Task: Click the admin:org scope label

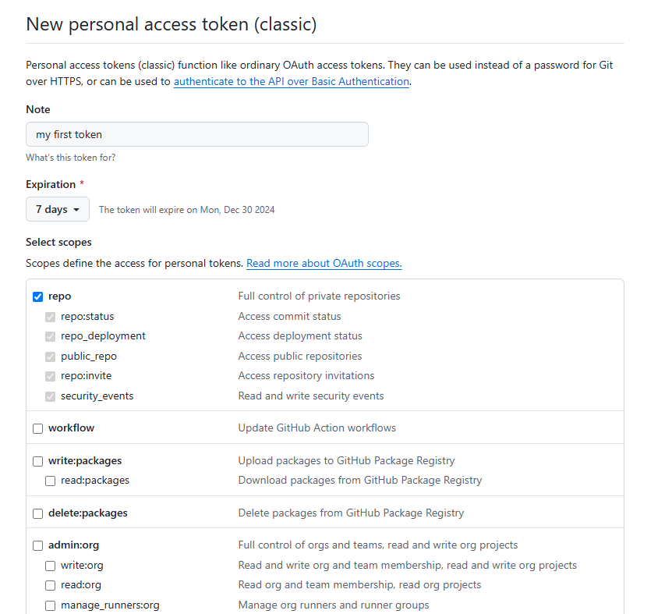Action: click(74, 545)
